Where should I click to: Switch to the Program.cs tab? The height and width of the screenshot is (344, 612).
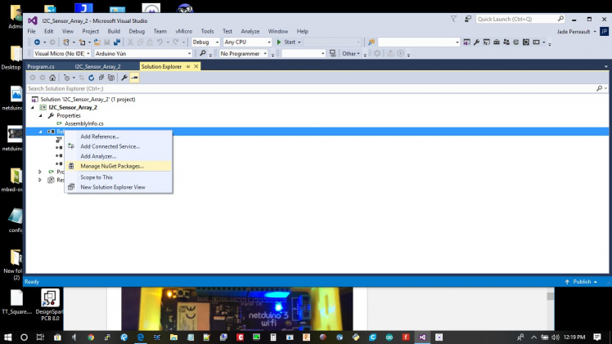[40, 66]
